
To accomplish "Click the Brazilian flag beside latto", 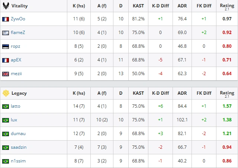I will (6, 107).
